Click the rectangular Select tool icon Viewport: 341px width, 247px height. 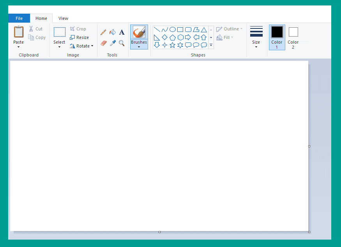click(x=60, y=32)
